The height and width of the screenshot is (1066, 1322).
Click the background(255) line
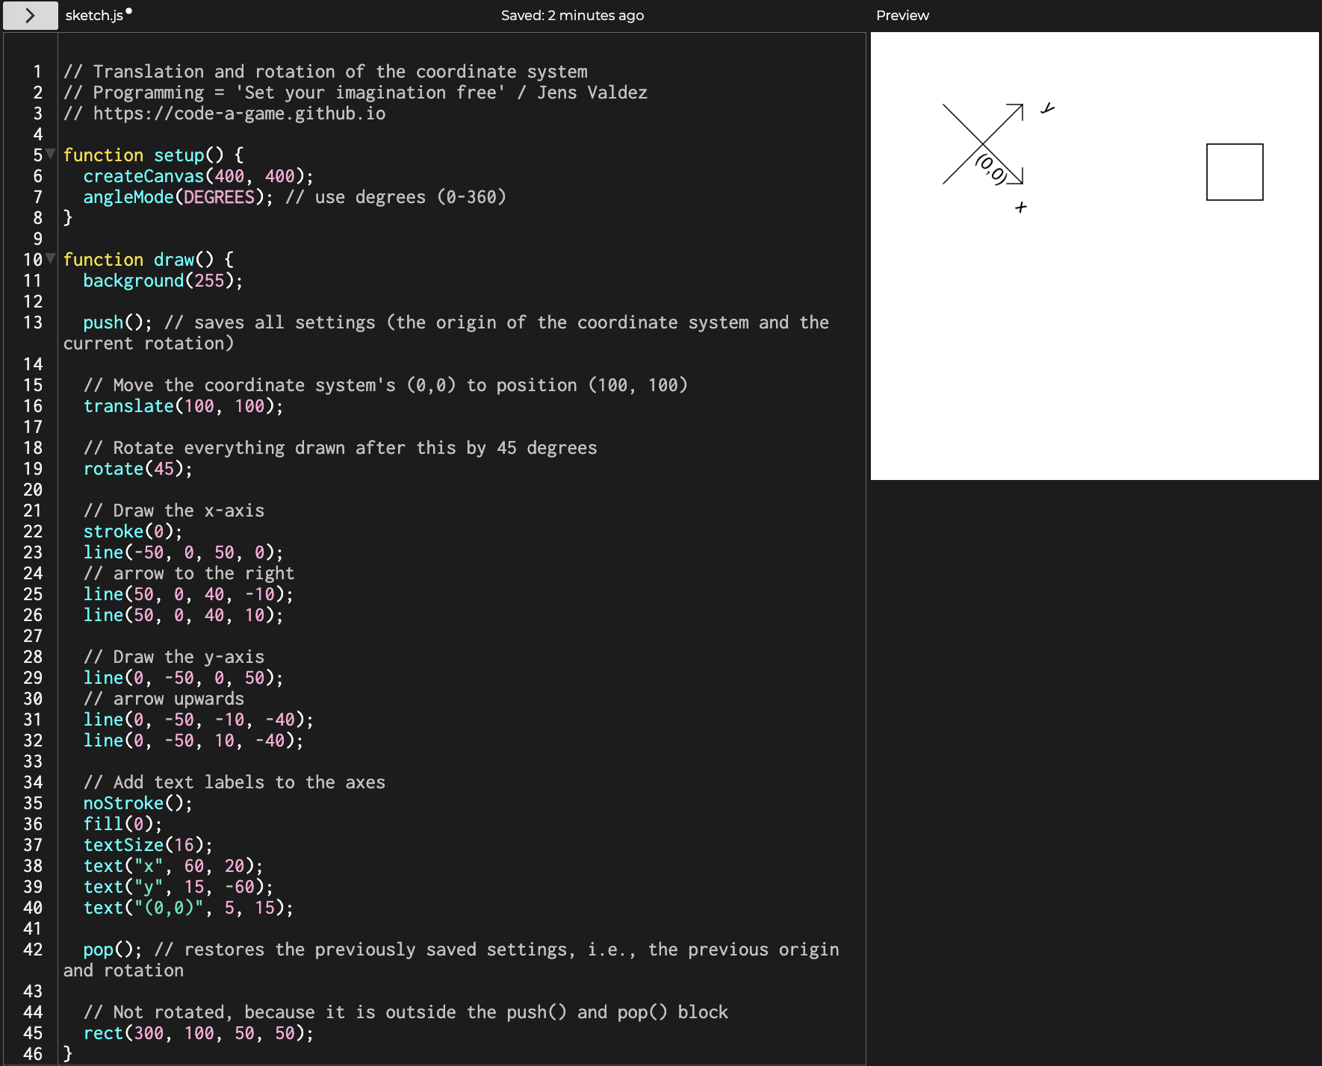[x=161, y=280]
